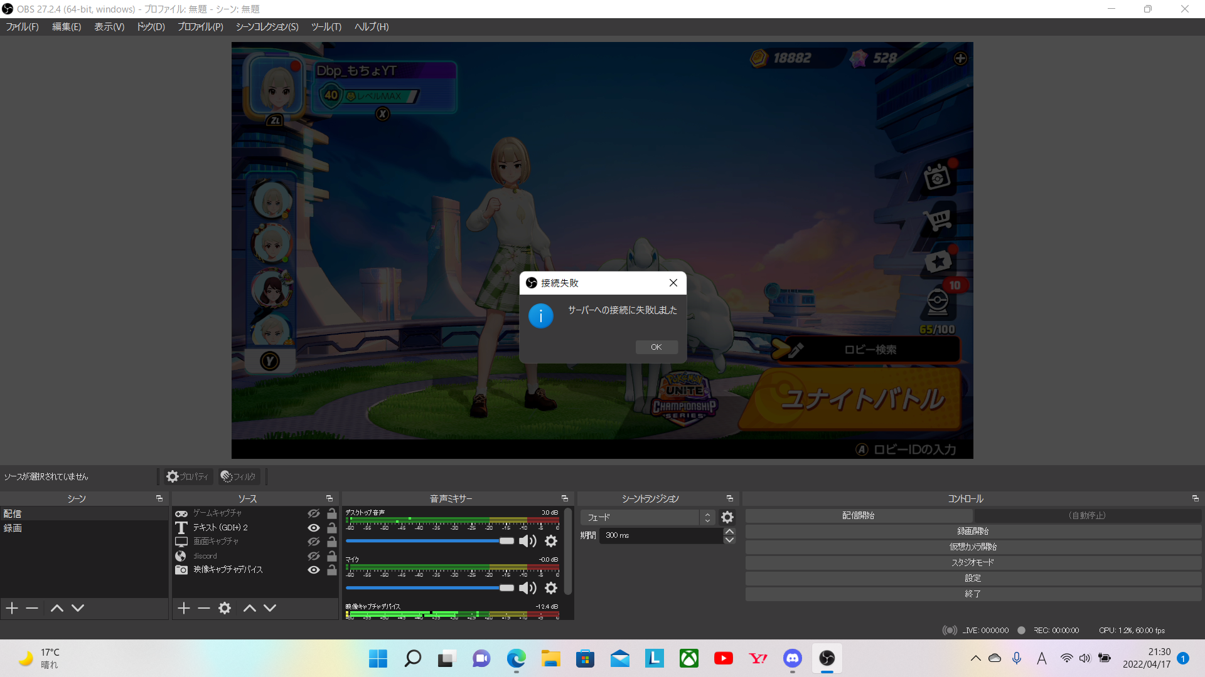Open Discord from the taskbar
The width and height of the screenshot is (1205, 677).
click(x=793, y=658)
